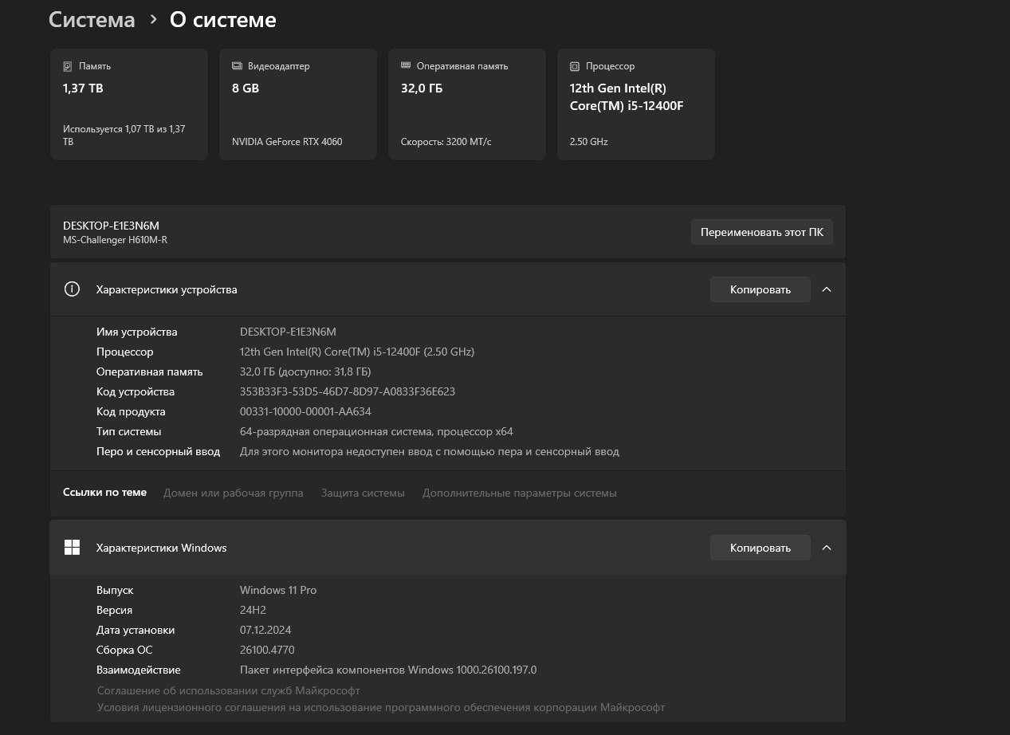Click the Скорость: 3200 МТ/с text
1010x735 pixels.
pyautogui.click(x=446, y=142)
